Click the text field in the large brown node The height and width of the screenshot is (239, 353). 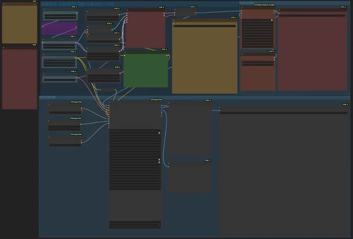click(204, 26)
